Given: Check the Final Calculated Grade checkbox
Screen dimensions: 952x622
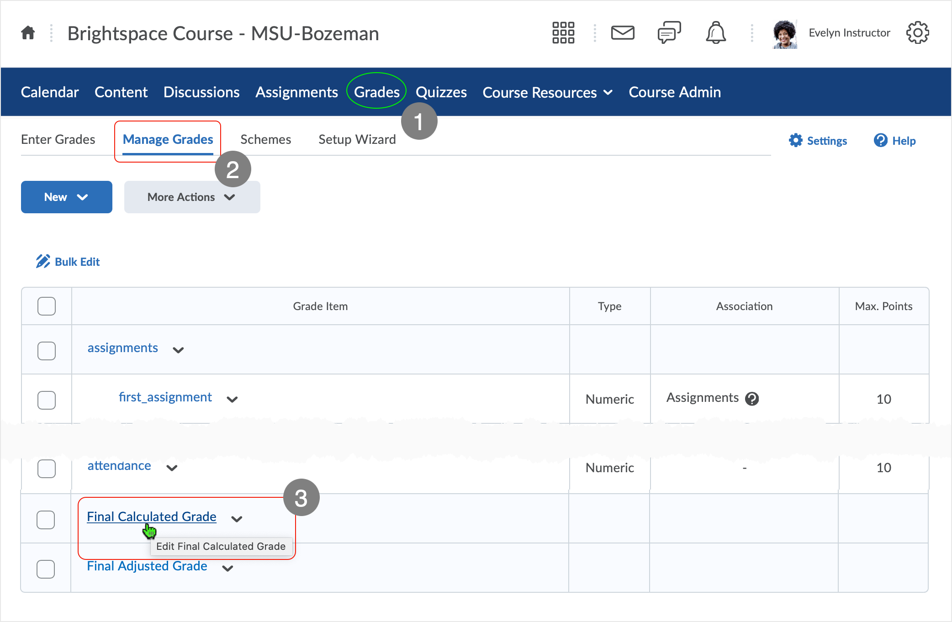Looking at the screenshot, I should click(x=46, y=520).
